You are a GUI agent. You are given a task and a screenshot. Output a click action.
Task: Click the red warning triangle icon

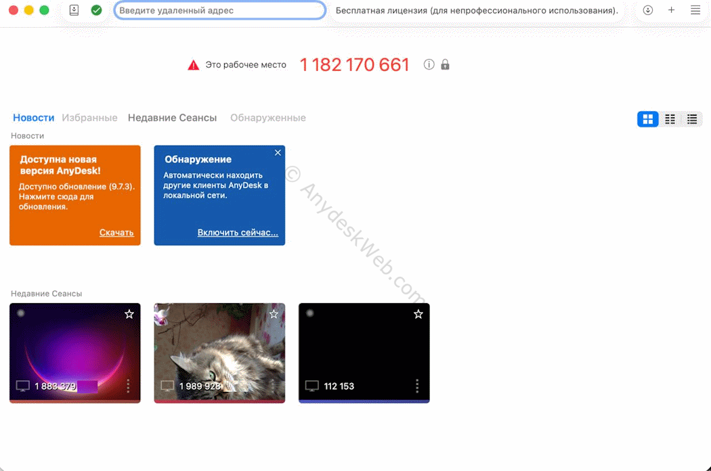[194, 65]
